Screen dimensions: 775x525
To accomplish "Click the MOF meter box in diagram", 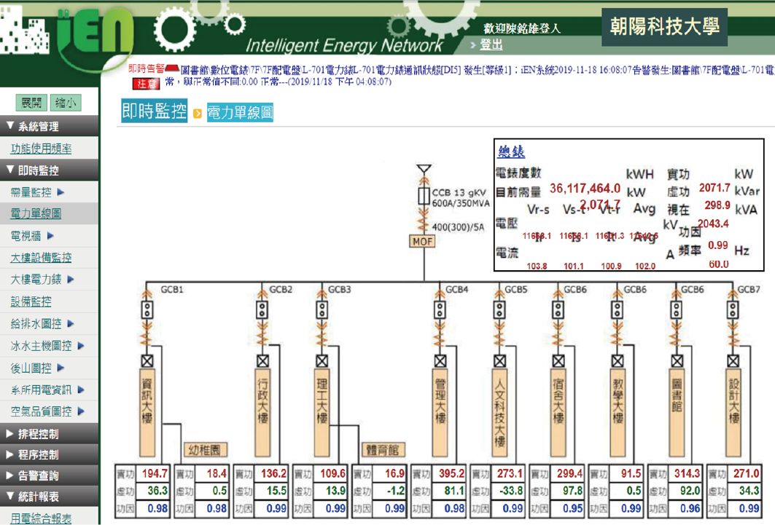I will tap(421, 240).
